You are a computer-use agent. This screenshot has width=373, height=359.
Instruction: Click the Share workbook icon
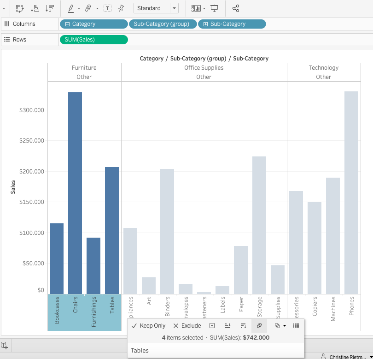pos(236,9)
